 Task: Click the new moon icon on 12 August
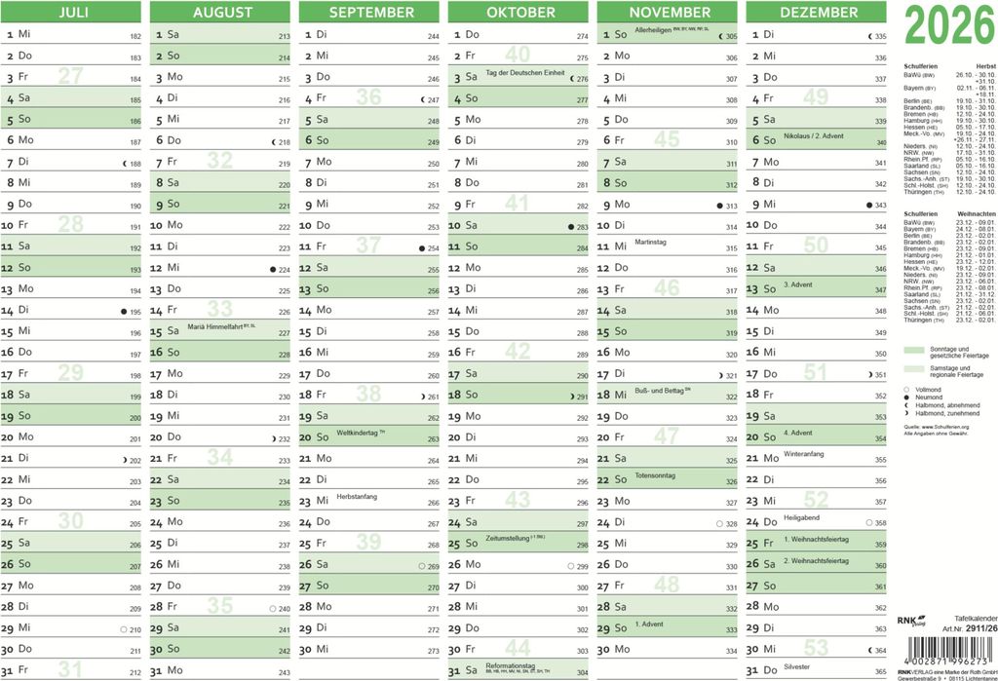273,270
